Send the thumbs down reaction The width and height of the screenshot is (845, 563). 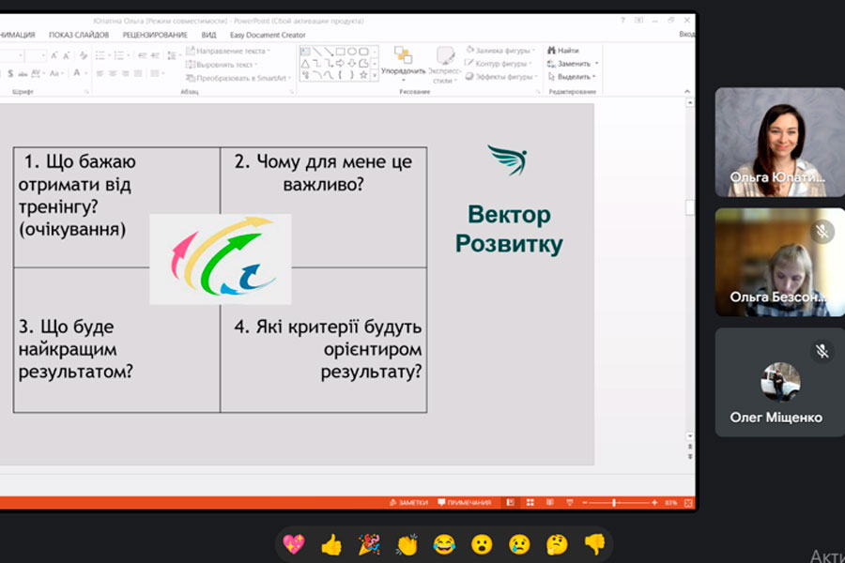[x=594, y=544]
